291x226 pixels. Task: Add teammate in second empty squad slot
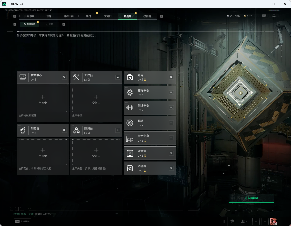[265, 221]
